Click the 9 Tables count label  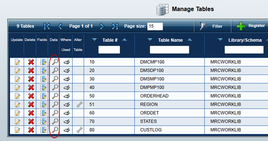(x=25, y=26)
